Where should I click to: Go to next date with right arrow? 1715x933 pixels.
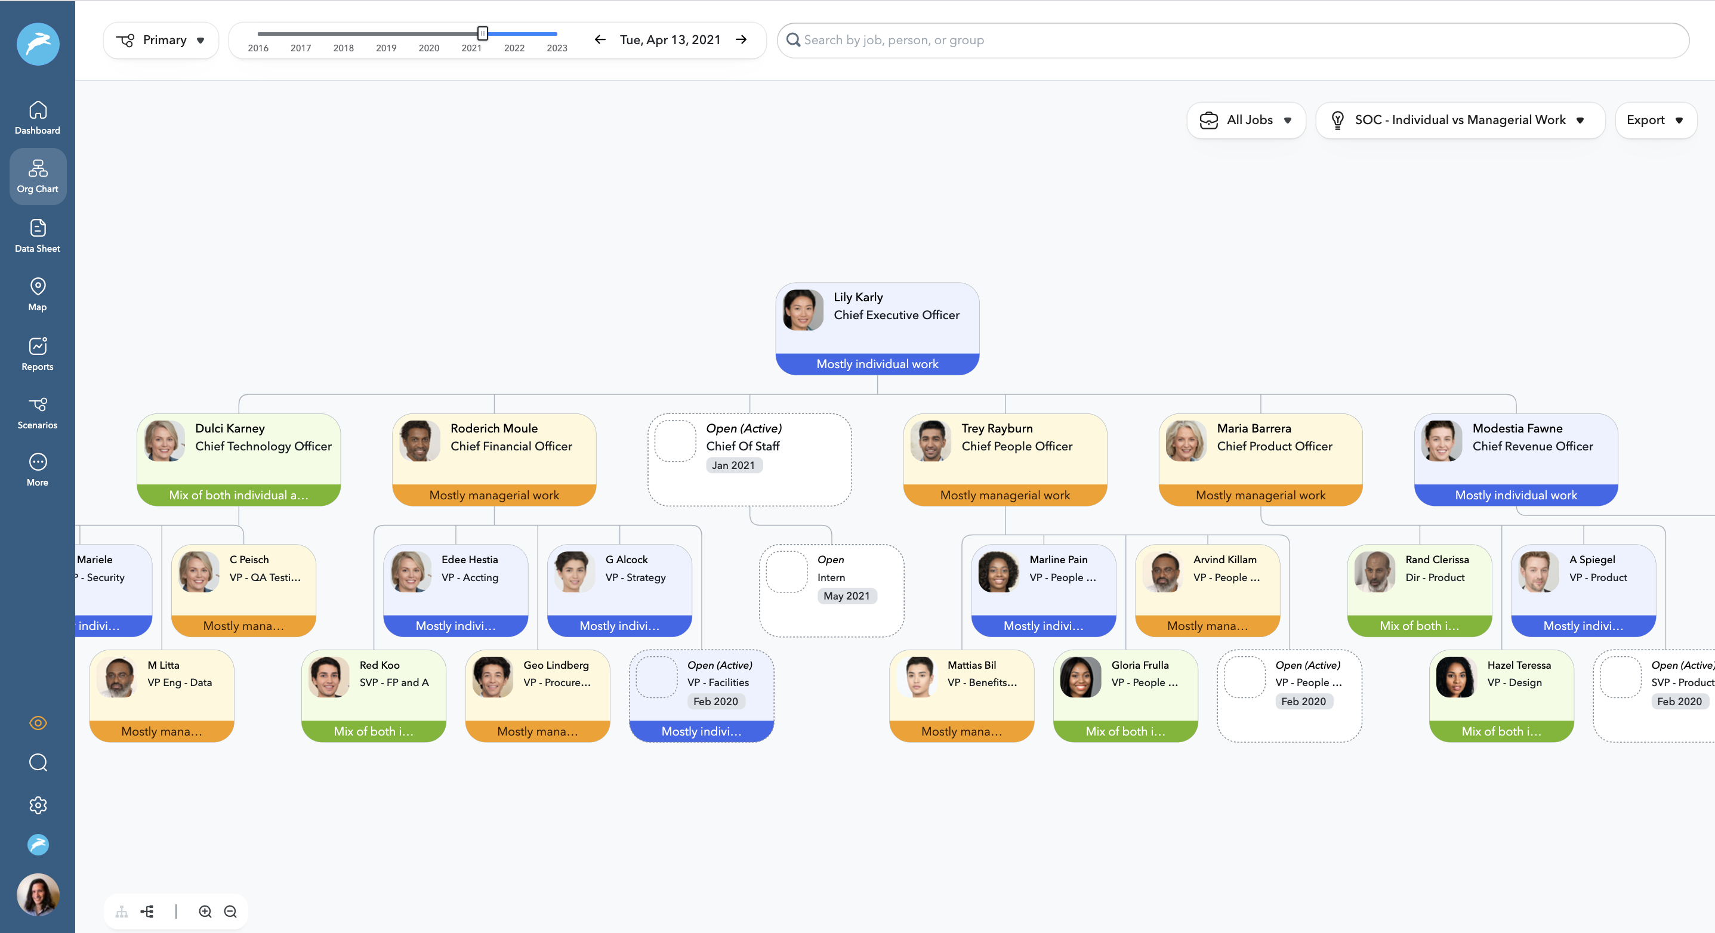[x=741, y=40]
